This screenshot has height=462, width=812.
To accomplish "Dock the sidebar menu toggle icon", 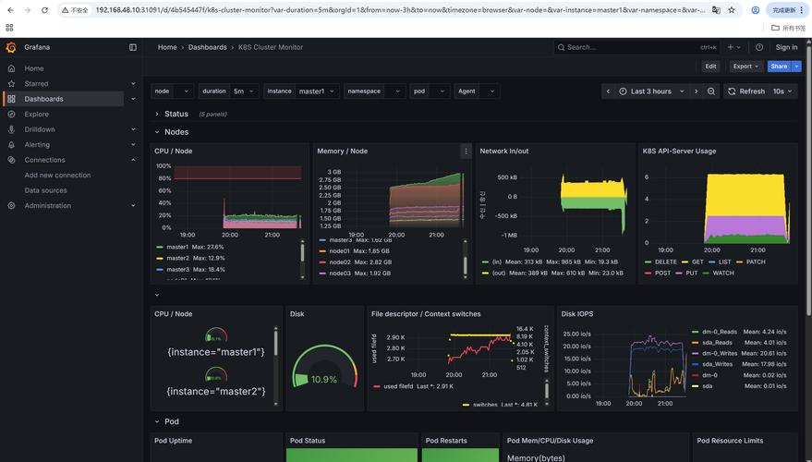I will 133,47.
